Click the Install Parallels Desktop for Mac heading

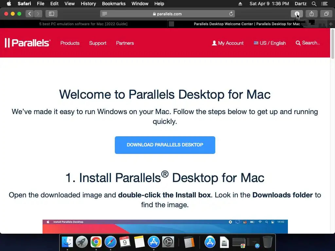165,177
